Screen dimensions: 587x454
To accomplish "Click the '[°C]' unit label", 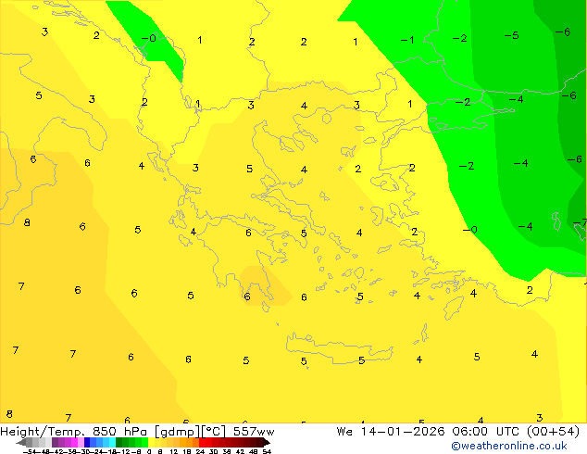I will pyautogui.click(x=214, y=432).
